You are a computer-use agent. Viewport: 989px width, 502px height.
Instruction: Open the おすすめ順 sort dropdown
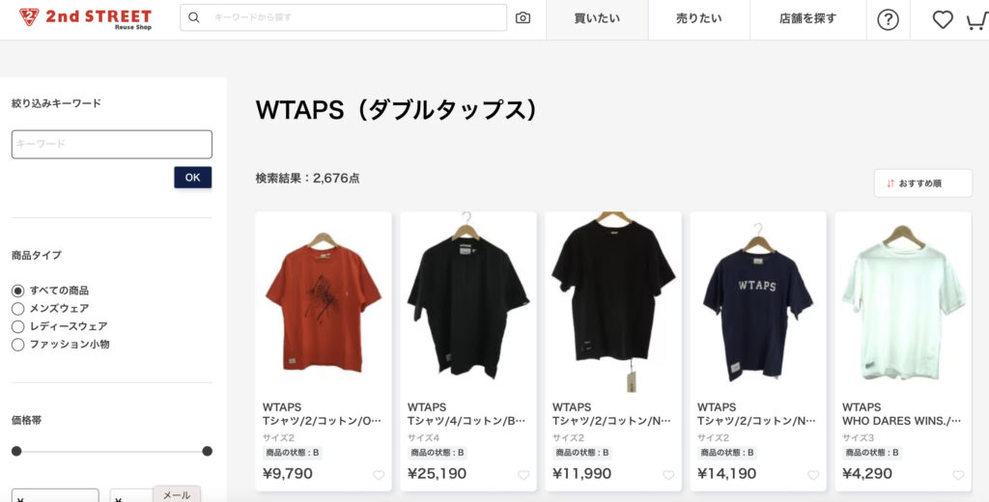(x=923, y=182)
